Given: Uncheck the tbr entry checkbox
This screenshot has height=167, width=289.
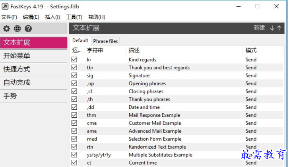Looking at the screenshot, I should click(74, 68).
